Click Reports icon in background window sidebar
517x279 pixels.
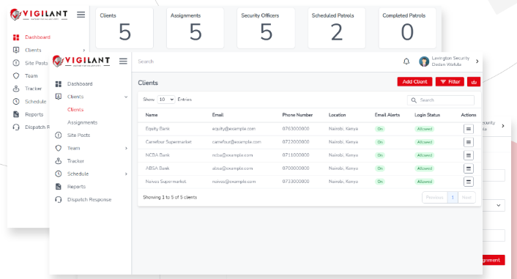(16, 114)
